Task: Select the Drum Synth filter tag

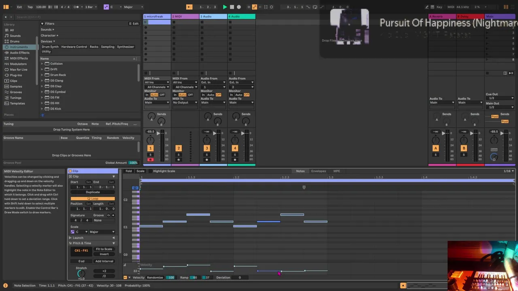Action: (x=50, y=46)
